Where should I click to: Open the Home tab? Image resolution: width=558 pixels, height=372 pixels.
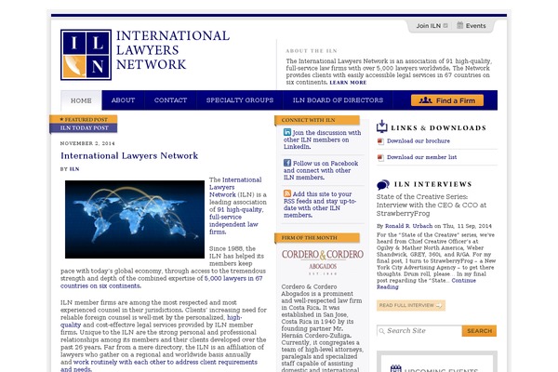81,100
